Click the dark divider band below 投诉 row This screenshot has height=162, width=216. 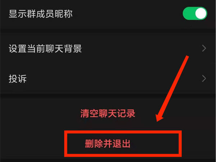(108, 95)
